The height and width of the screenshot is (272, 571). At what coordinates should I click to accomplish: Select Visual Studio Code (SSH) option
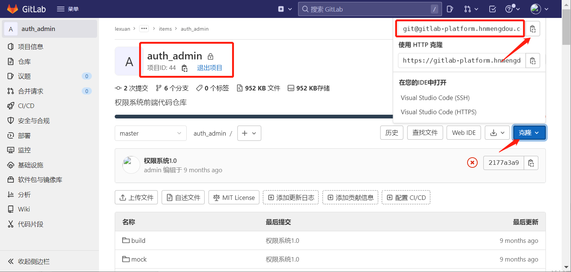[x=435, y=98]
